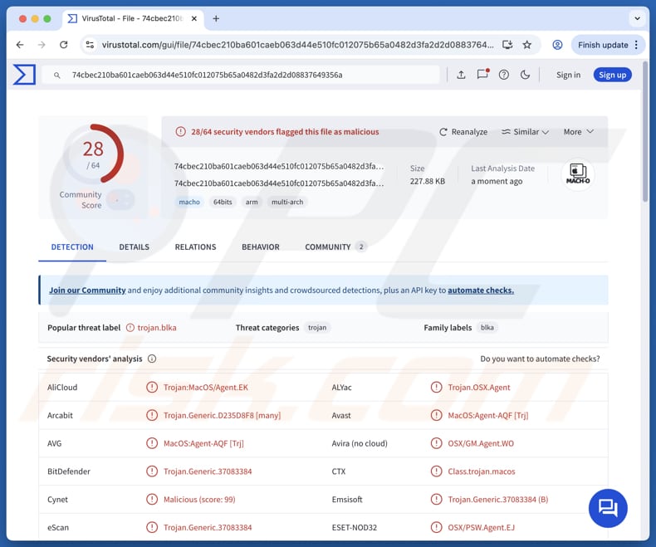Reload the page using browser refresh icon
Image resolution: width=656 pixels, height=547 pixels.
(63, 45)
